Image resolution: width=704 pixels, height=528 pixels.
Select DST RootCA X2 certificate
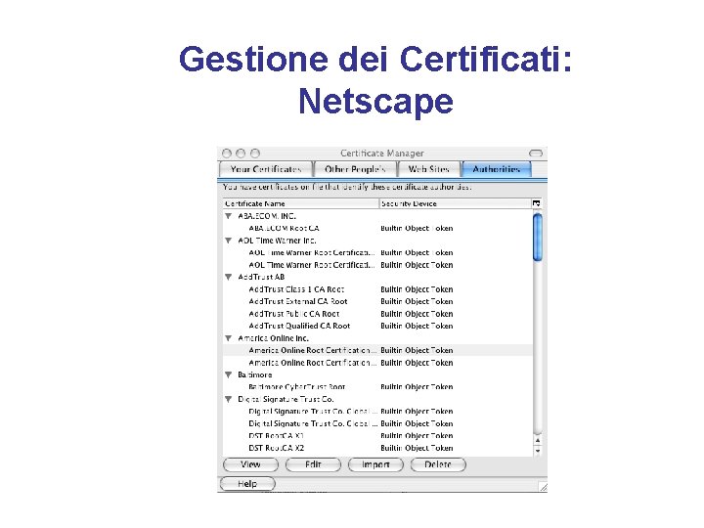[276, 448]
